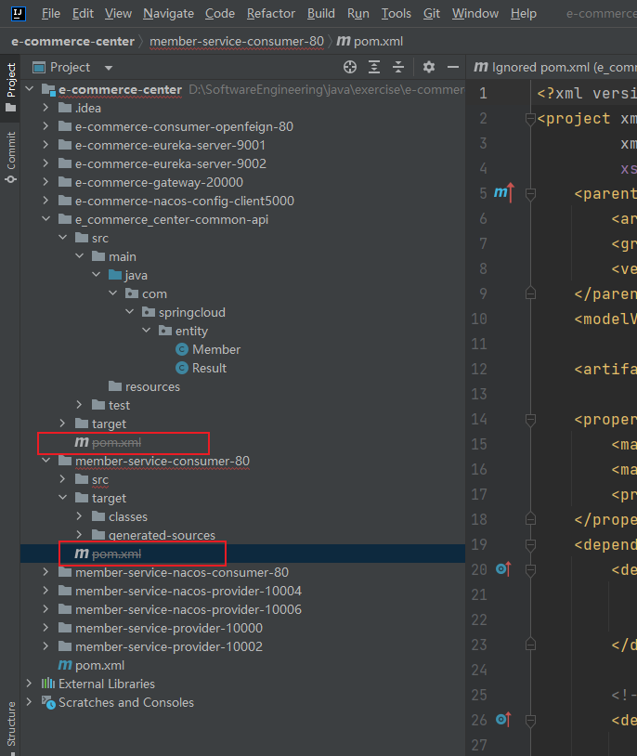Expand the test folder
Image resolution: width=637 pixels, height=756 pixels.
click(79, 405)
